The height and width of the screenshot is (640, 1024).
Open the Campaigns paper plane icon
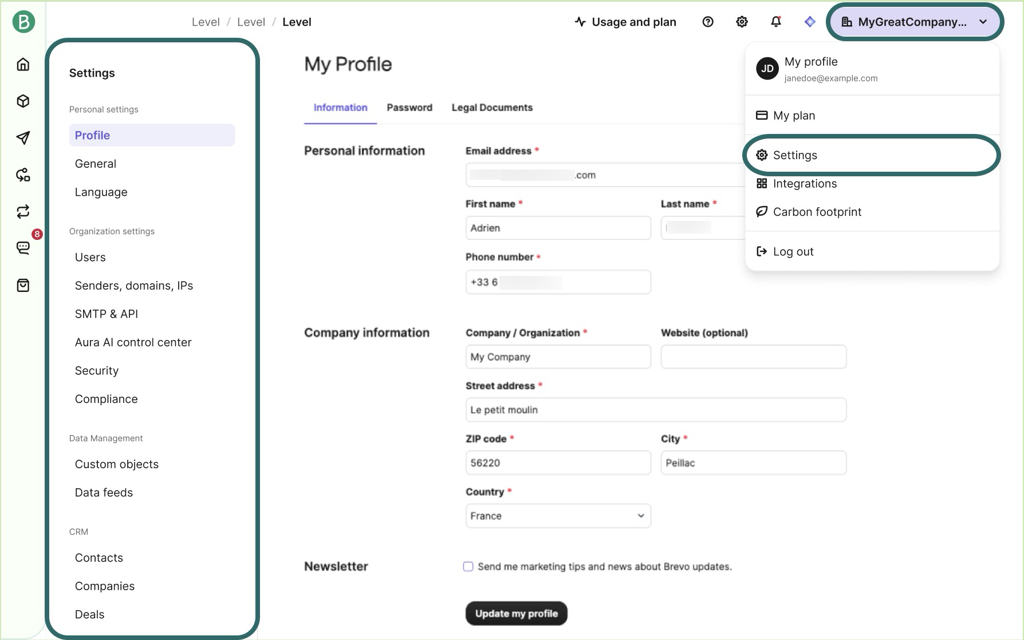(x=23, y=138)
